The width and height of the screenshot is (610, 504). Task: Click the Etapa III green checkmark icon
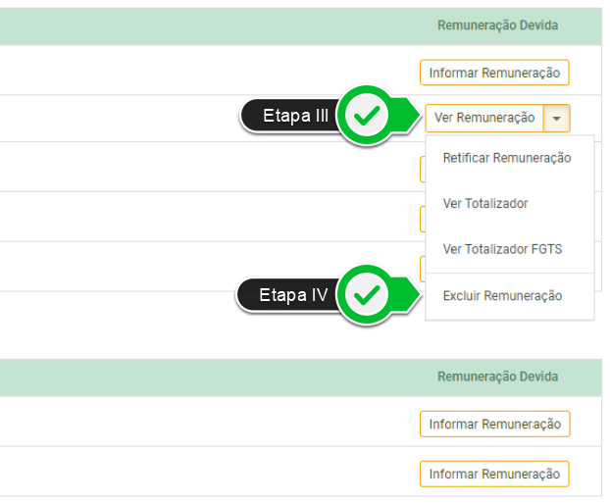(x=367, y=117)
